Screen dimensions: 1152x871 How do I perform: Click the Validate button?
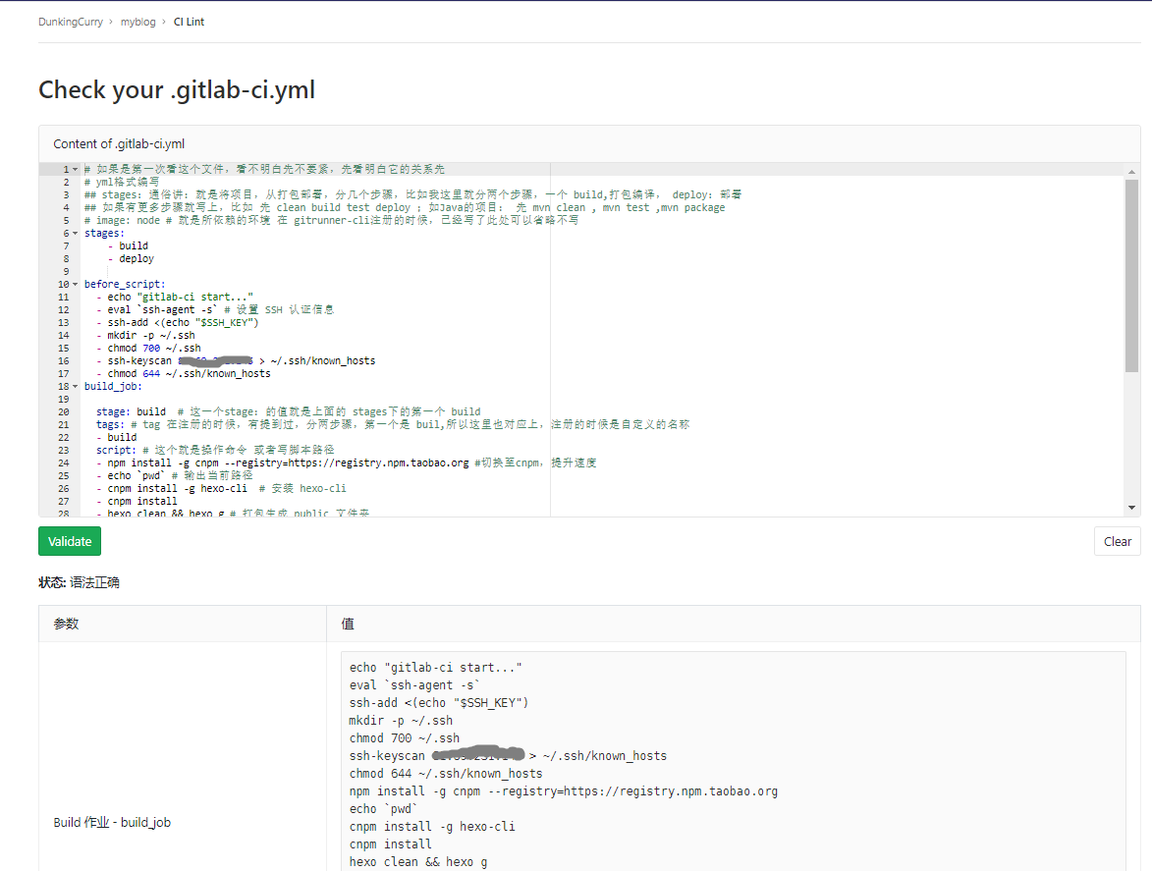click(x=69, y=541)
